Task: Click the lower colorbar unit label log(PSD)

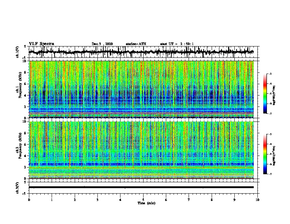Action: tap(274, 156)
